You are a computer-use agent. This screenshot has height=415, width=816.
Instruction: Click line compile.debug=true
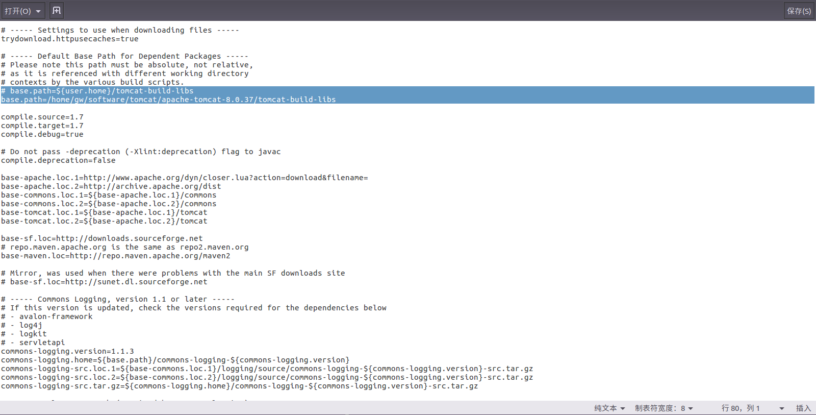pos(42,134)
